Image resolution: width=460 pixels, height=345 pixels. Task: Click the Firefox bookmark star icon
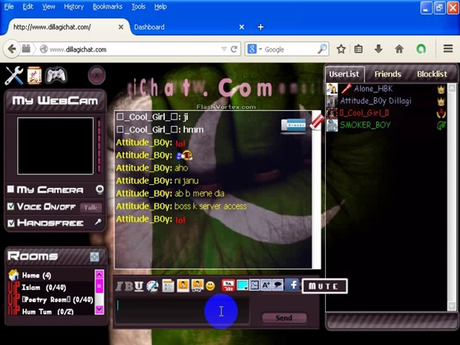coord(341,49)
